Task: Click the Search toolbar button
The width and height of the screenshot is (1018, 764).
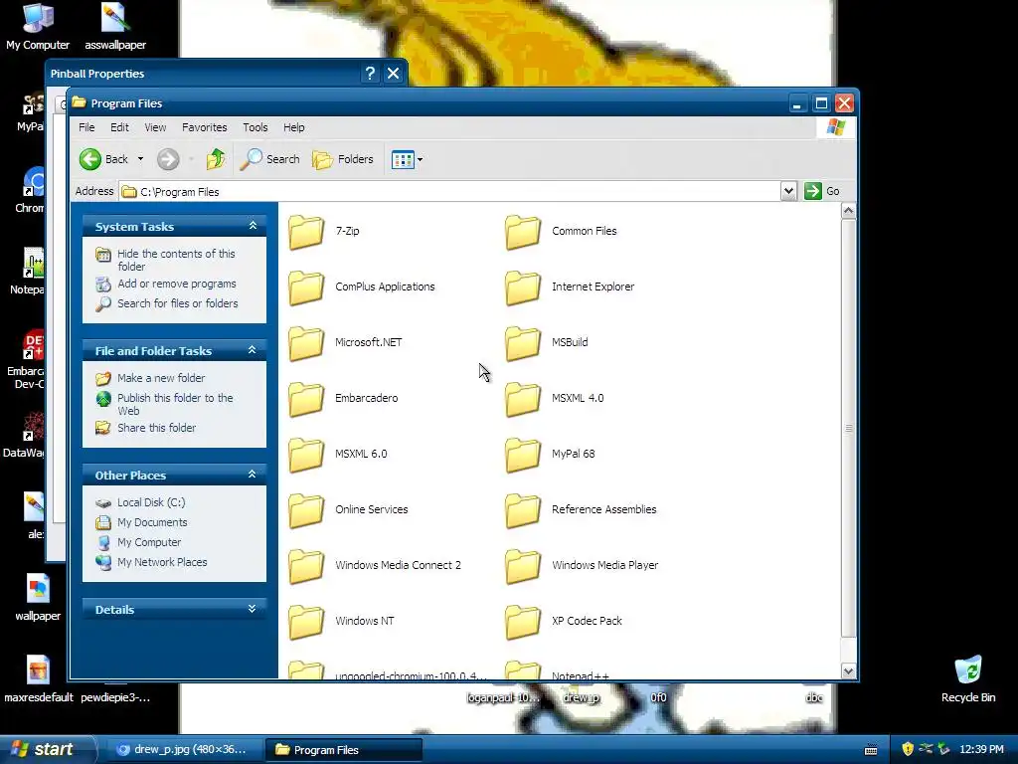Action: [x=270, y=159]
